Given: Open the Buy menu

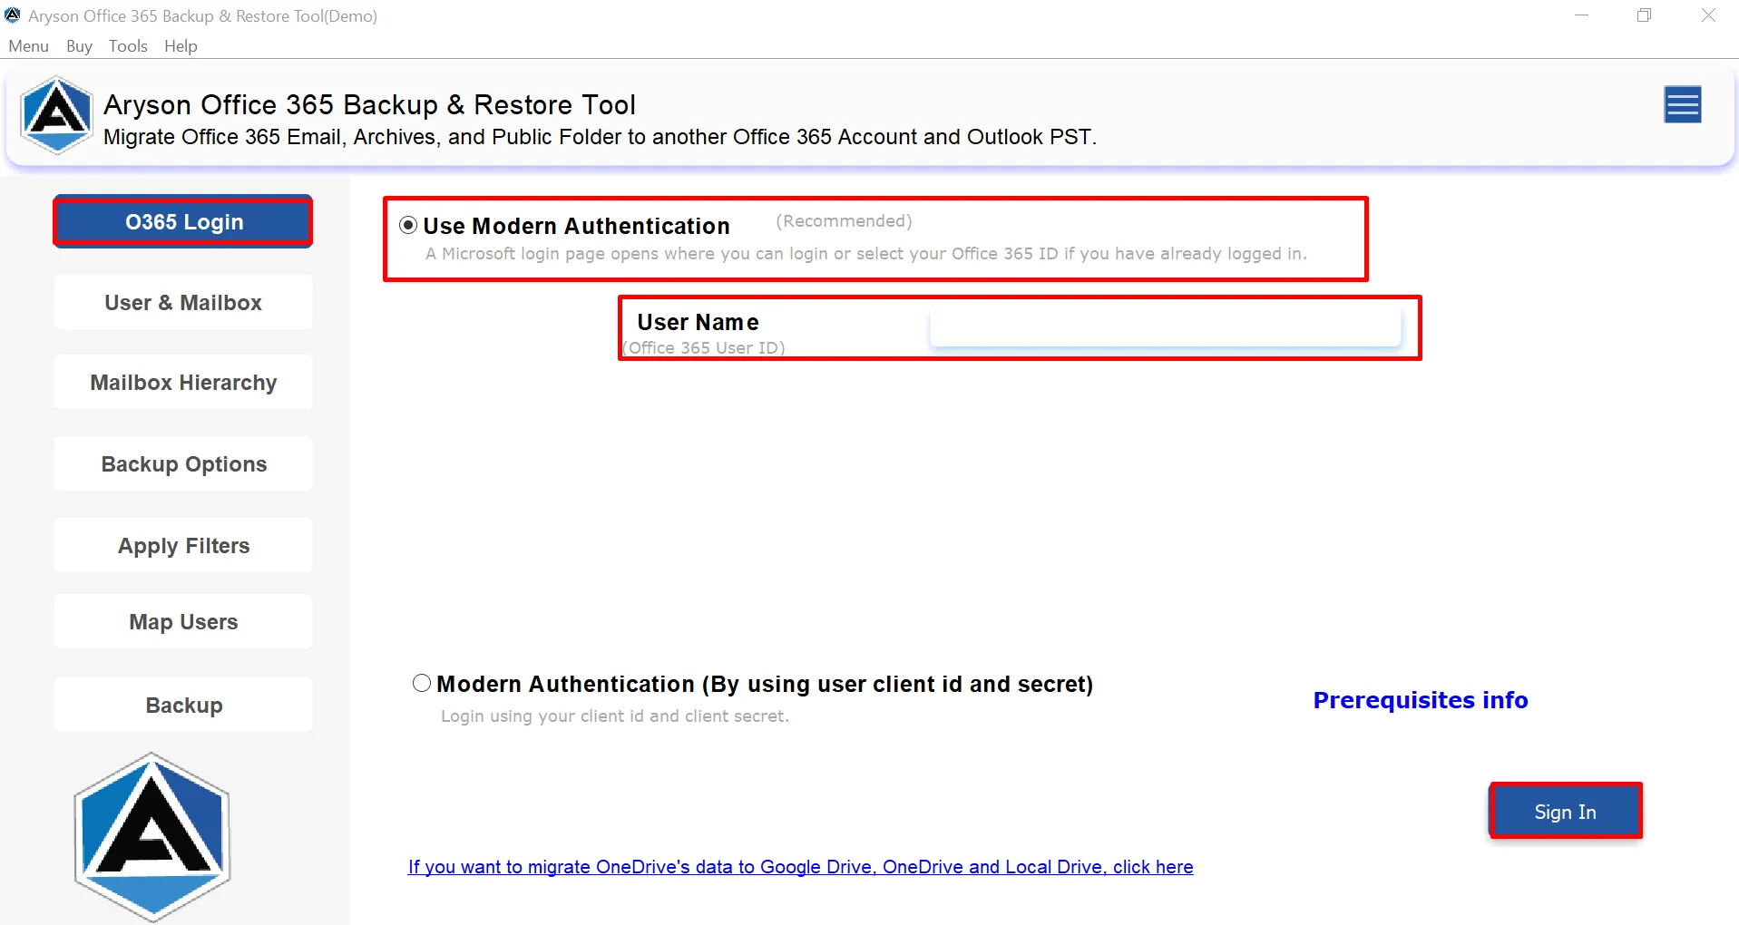Looking at the screenshot, I should pyautogui.click(x=78, y=45).
